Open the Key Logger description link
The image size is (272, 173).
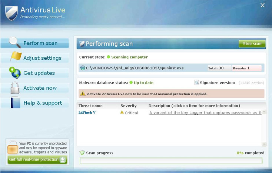[x=205, y=113]
